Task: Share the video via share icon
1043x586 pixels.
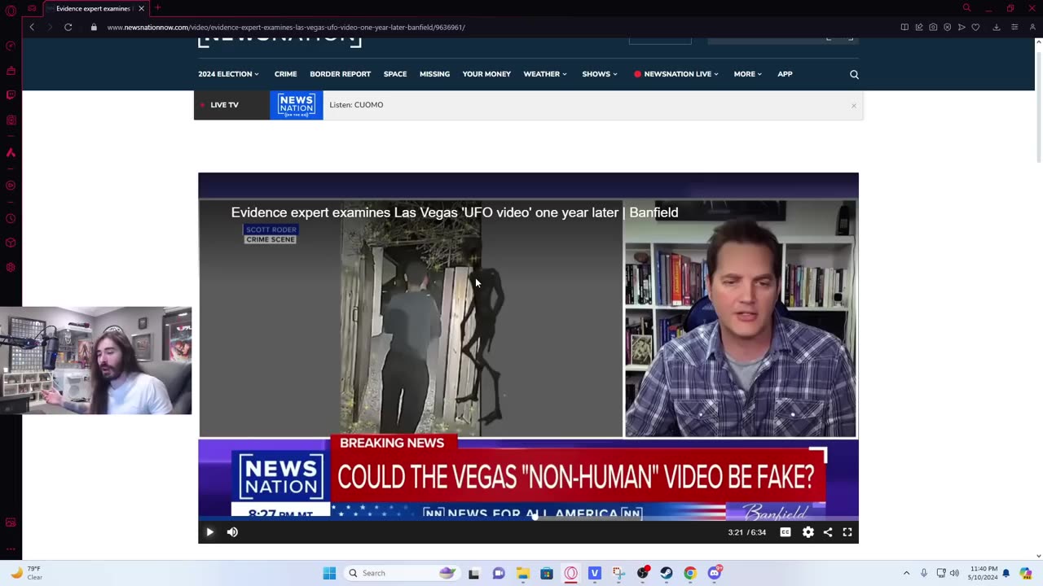Action: 828,532
